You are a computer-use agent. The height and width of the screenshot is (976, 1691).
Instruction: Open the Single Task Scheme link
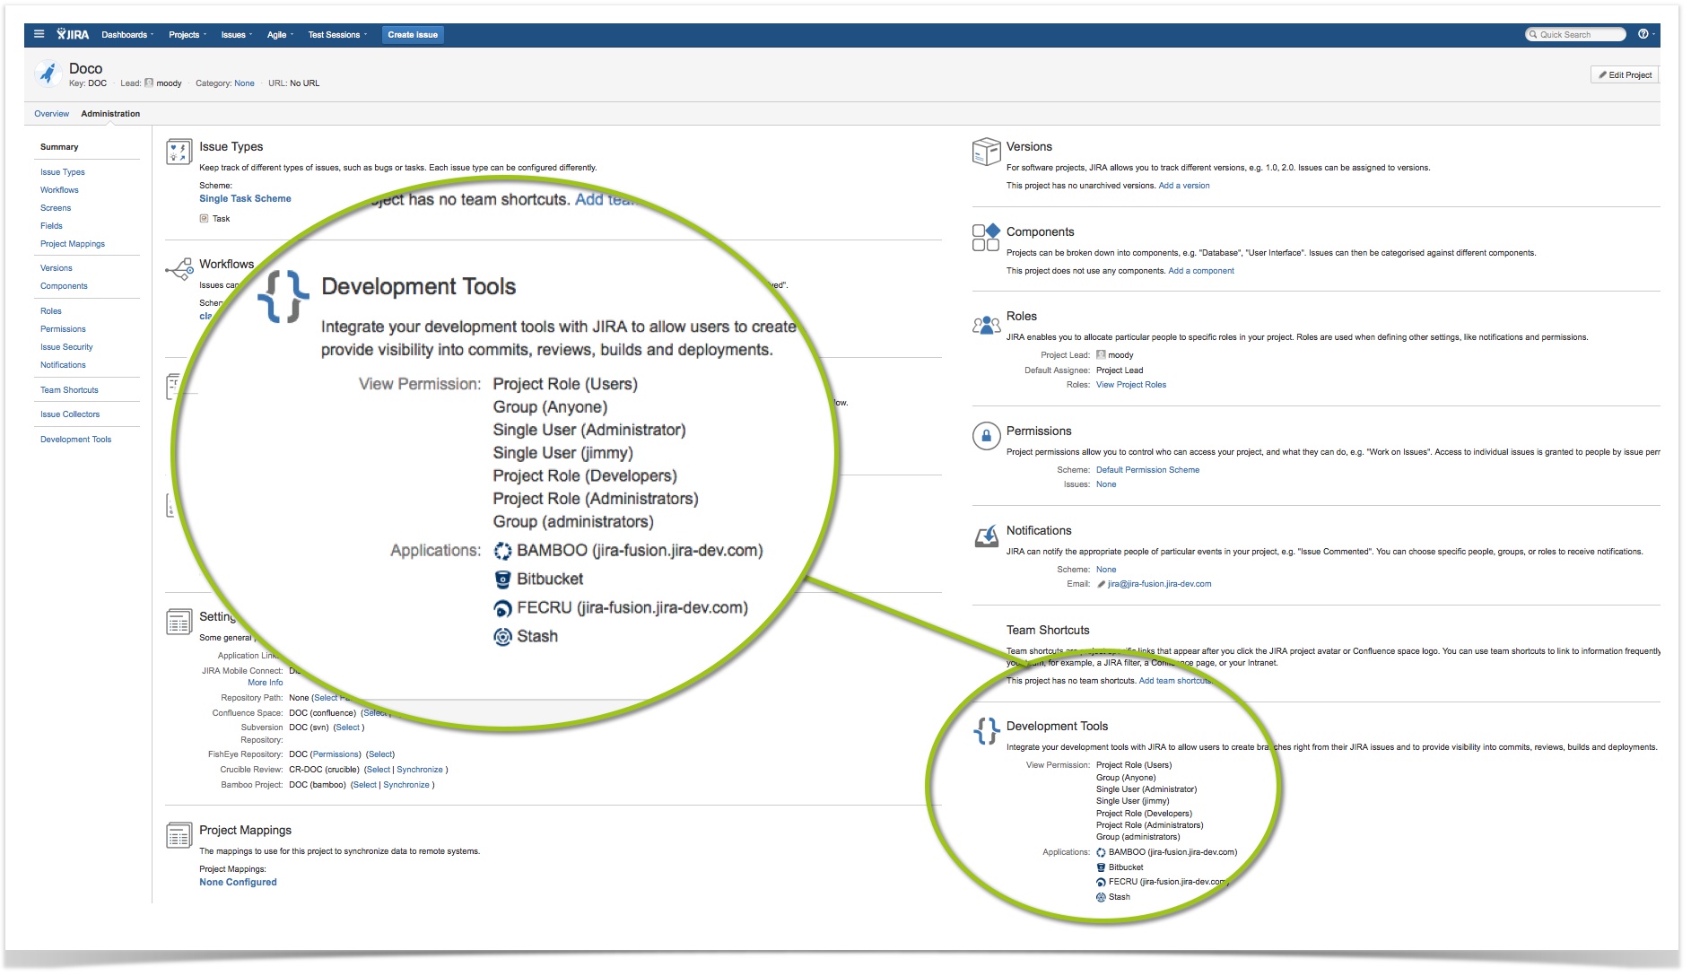click(x=245, y=199)
